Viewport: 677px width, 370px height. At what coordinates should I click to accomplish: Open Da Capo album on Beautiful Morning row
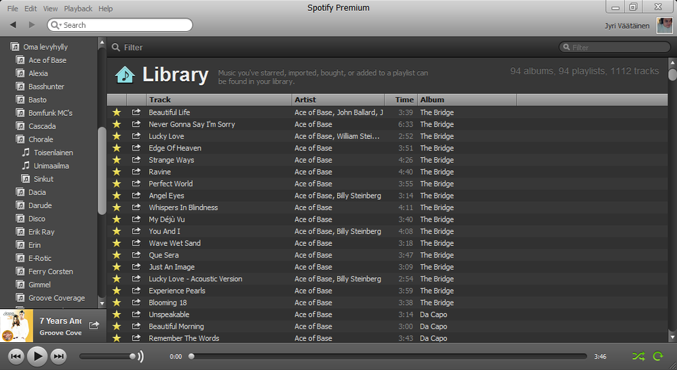point(433,327)
